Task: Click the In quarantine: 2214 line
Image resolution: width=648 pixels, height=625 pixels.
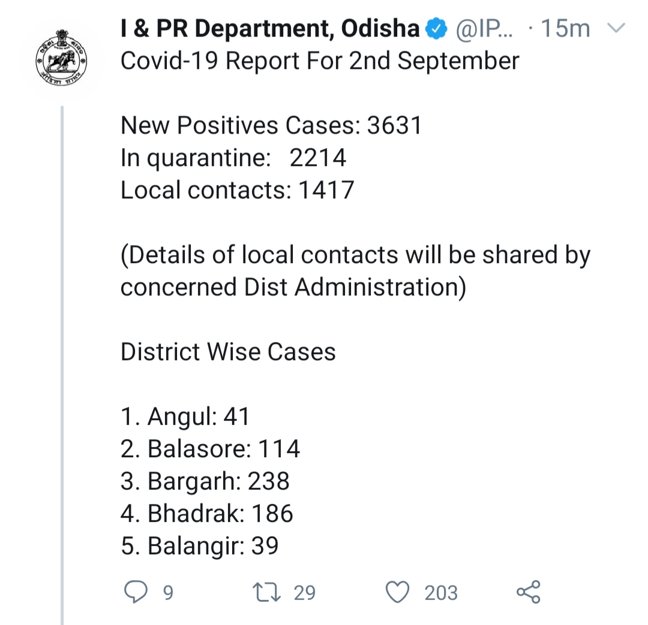Action: coord(233,158)
